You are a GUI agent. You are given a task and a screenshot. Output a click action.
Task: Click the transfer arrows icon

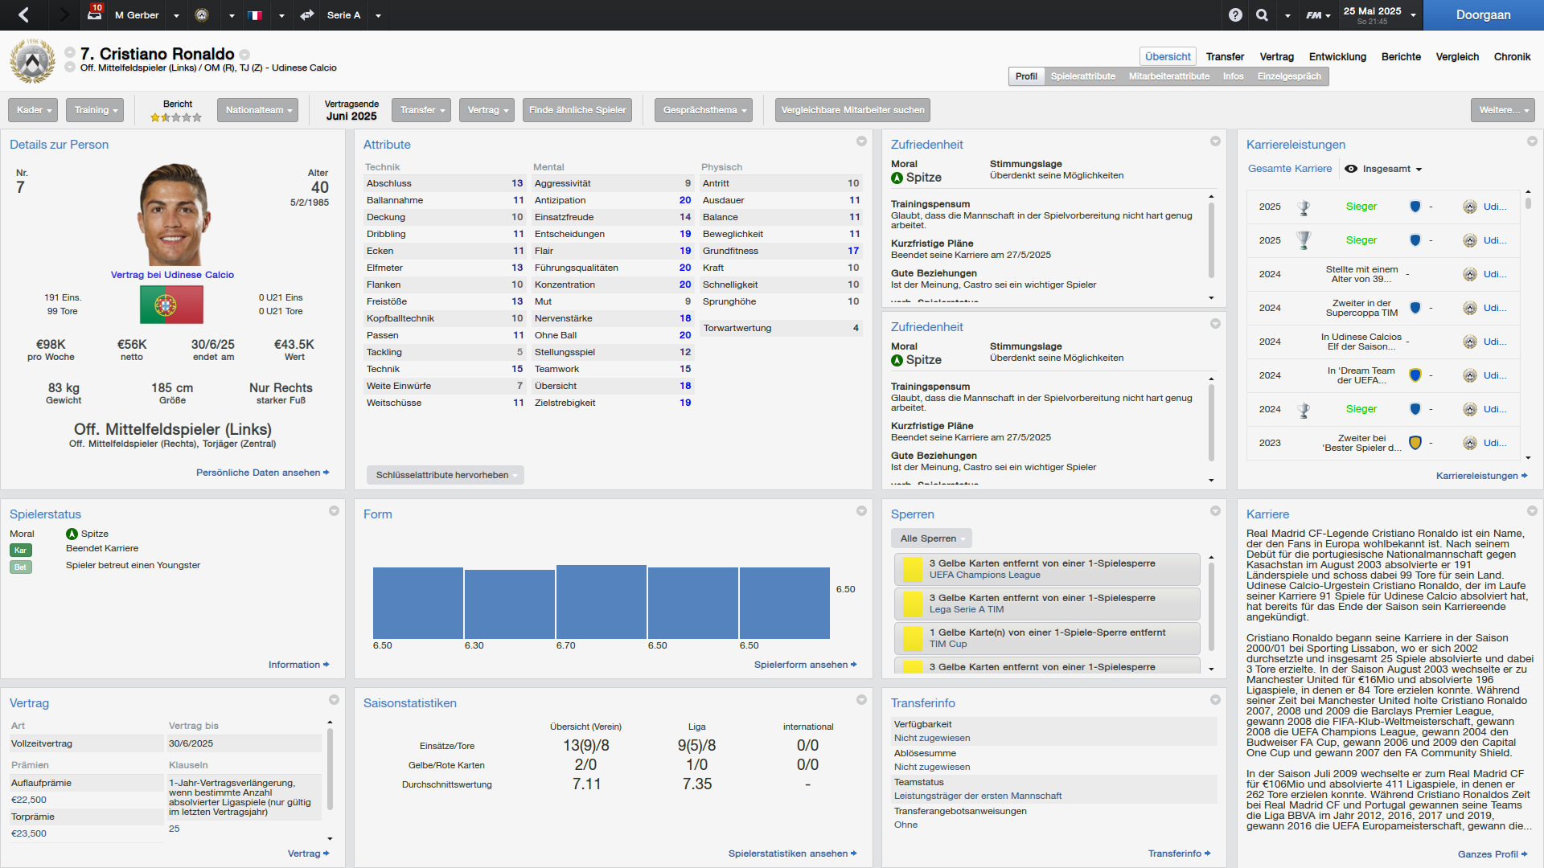pos(306,14)
